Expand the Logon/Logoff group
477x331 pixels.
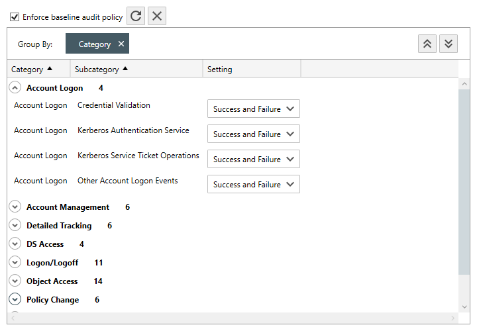pos(15,263)
